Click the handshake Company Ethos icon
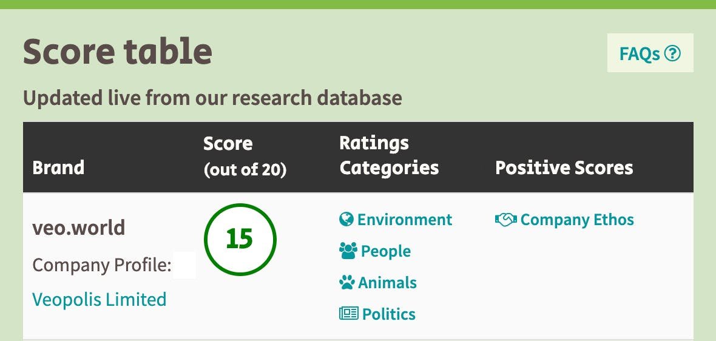Screen dimensions: 716x341 tap(506, 220)
